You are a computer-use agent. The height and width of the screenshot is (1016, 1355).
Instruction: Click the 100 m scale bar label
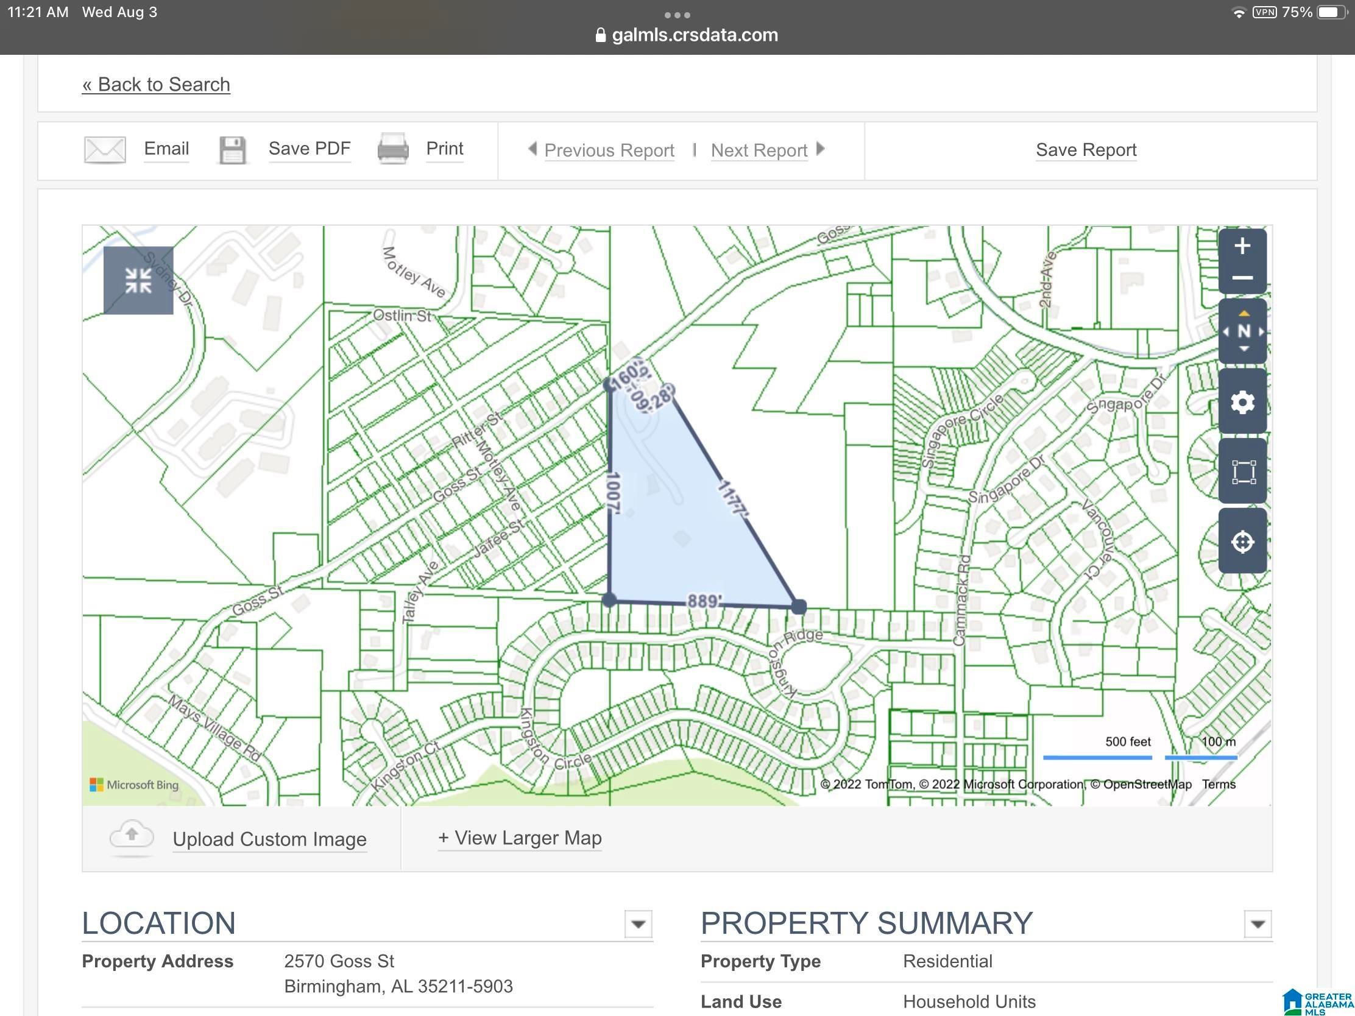pyautogui.click(x=1219, y=742)
